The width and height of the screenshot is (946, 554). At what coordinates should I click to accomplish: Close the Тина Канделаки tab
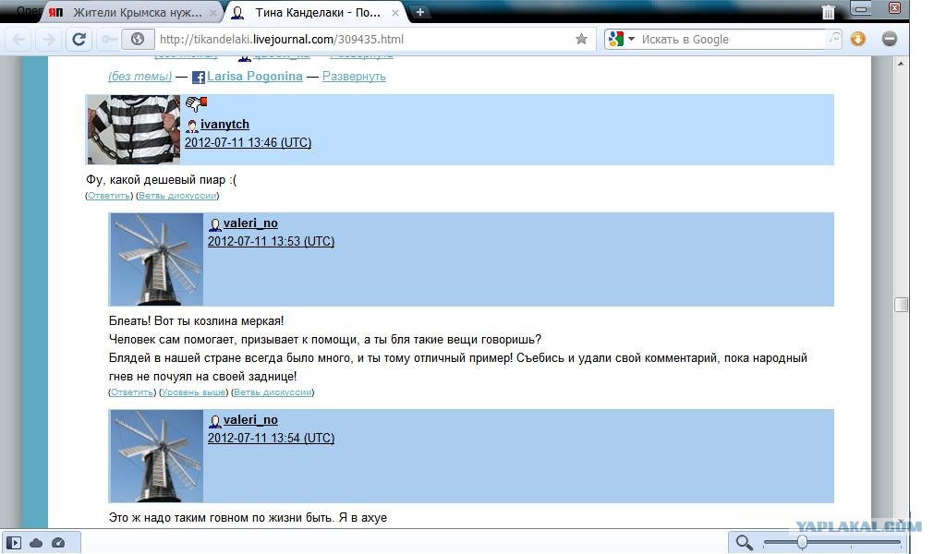[395, 12]
